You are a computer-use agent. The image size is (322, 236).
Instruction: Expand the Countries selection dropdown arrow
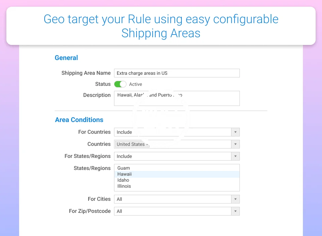tap(235, 144)
